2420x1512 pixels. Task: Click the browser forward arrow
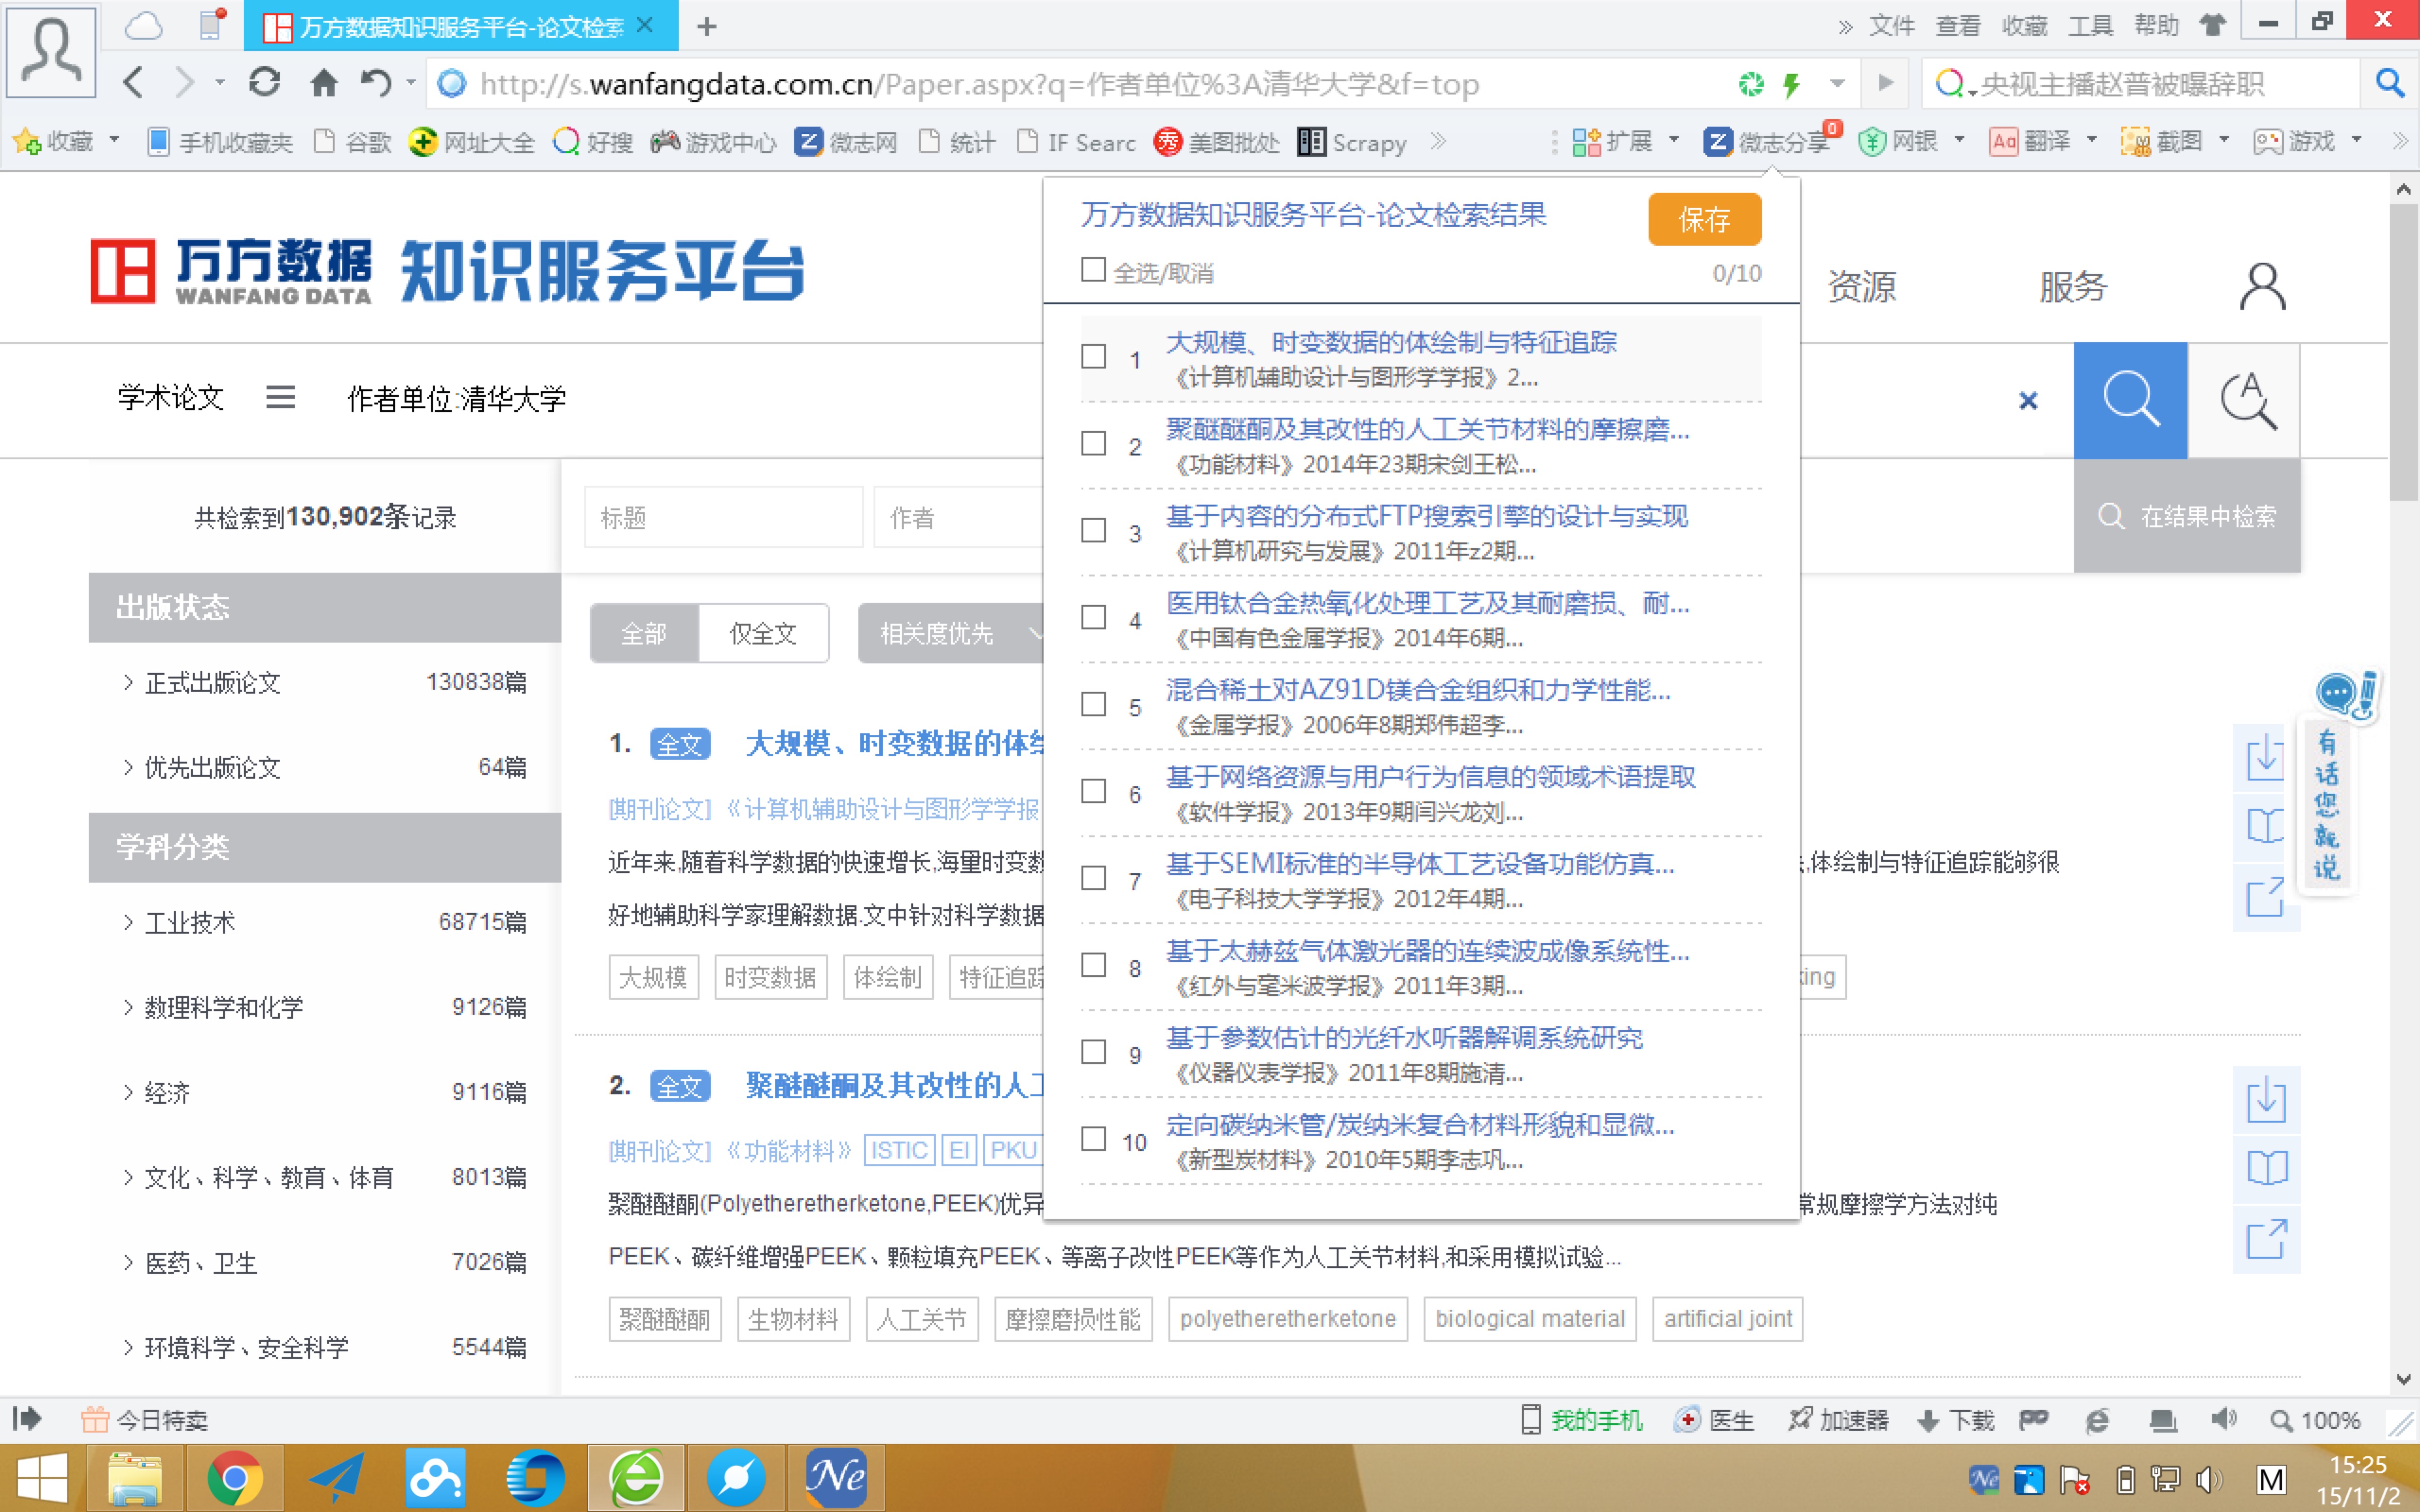tap(184, 83)
